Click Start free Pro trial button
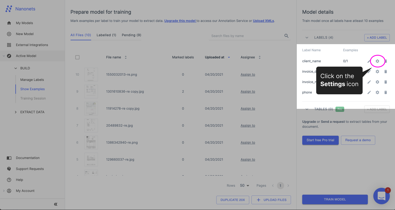395x210 pixels. pos(320,140)
